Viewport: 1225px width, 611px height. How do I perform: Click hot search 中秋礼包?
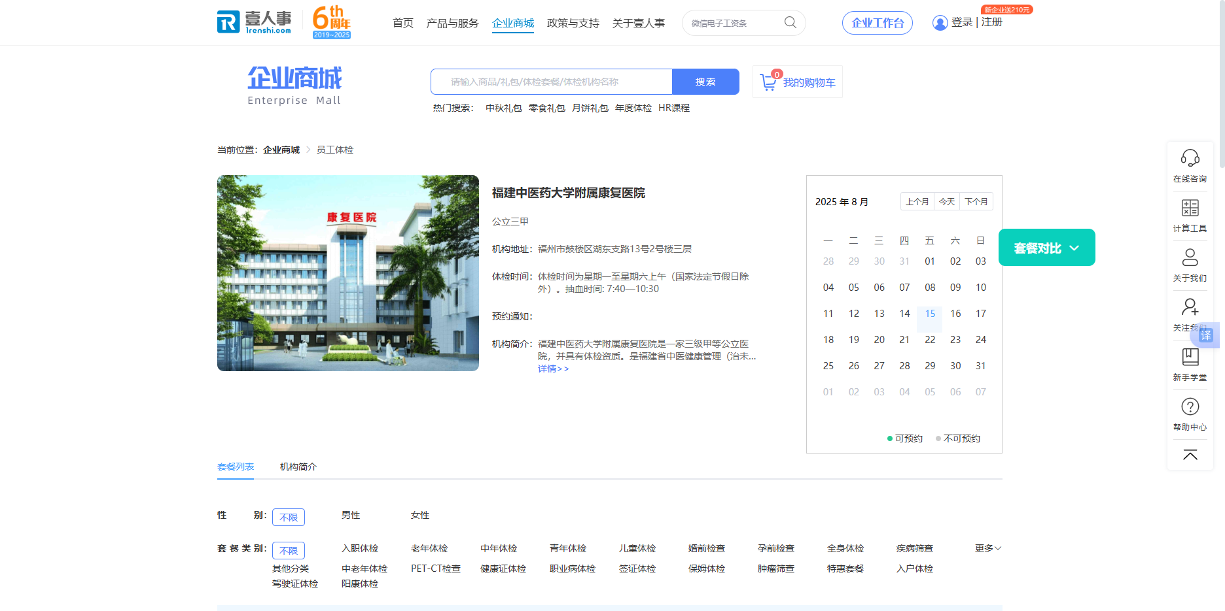[x=504, y=108]
